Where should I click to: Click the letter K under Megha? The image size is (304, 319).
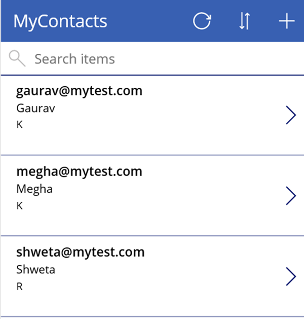(x=20, y=206)
